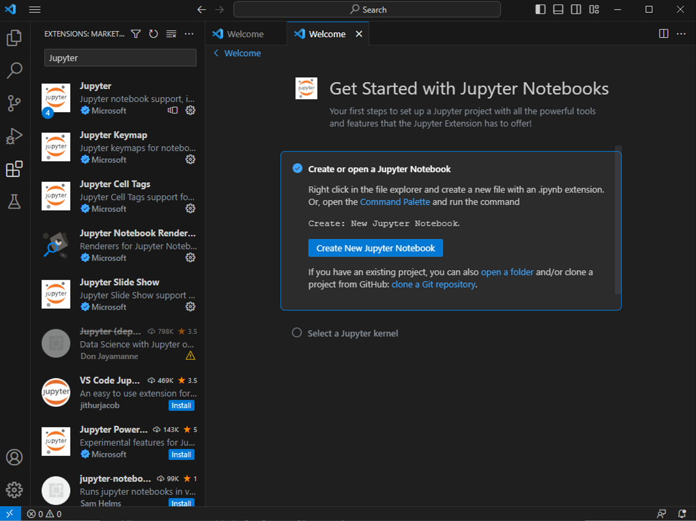The height and width of the screenshot is (521, 696).
Task: Select the 'Select a Jupyter kernel' step
Action: [352, 333]
